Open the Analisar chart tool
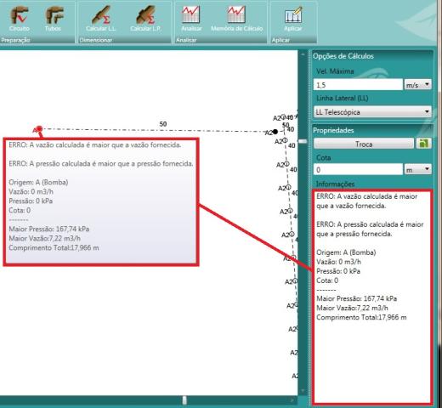442x408 pixels. pos(191,19)
